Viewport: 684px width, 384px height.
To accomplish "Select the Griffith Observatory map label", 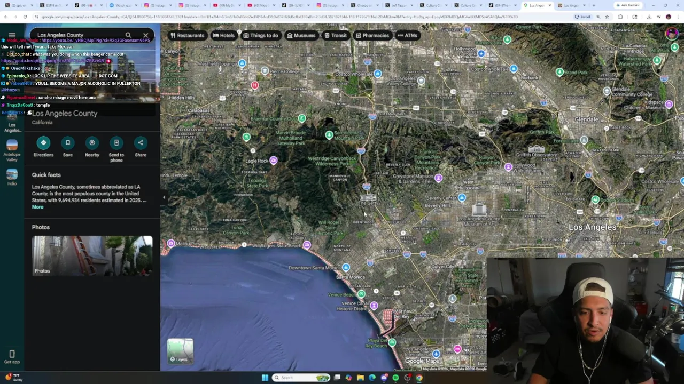I will point(535,155).
